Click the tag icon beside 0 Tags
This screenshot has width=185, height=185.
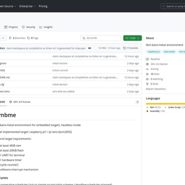pos(28,38)
